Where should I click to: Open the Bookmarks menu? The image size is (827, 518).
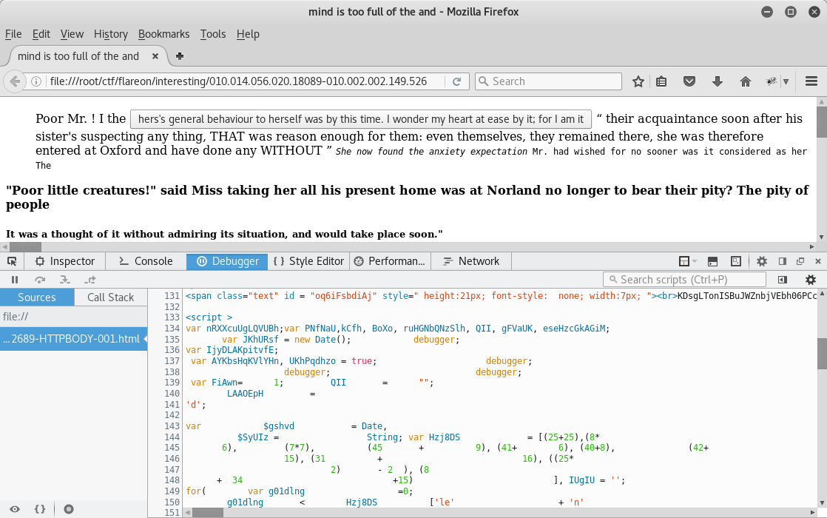[x=163, y=34]
